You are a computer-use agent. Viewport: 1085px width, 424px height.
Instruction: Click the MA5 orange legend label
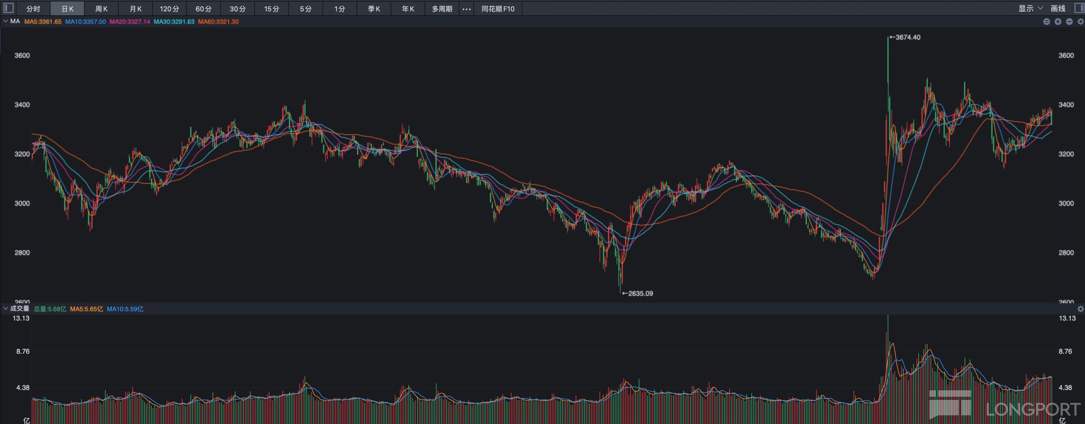(x=42, y=21)
